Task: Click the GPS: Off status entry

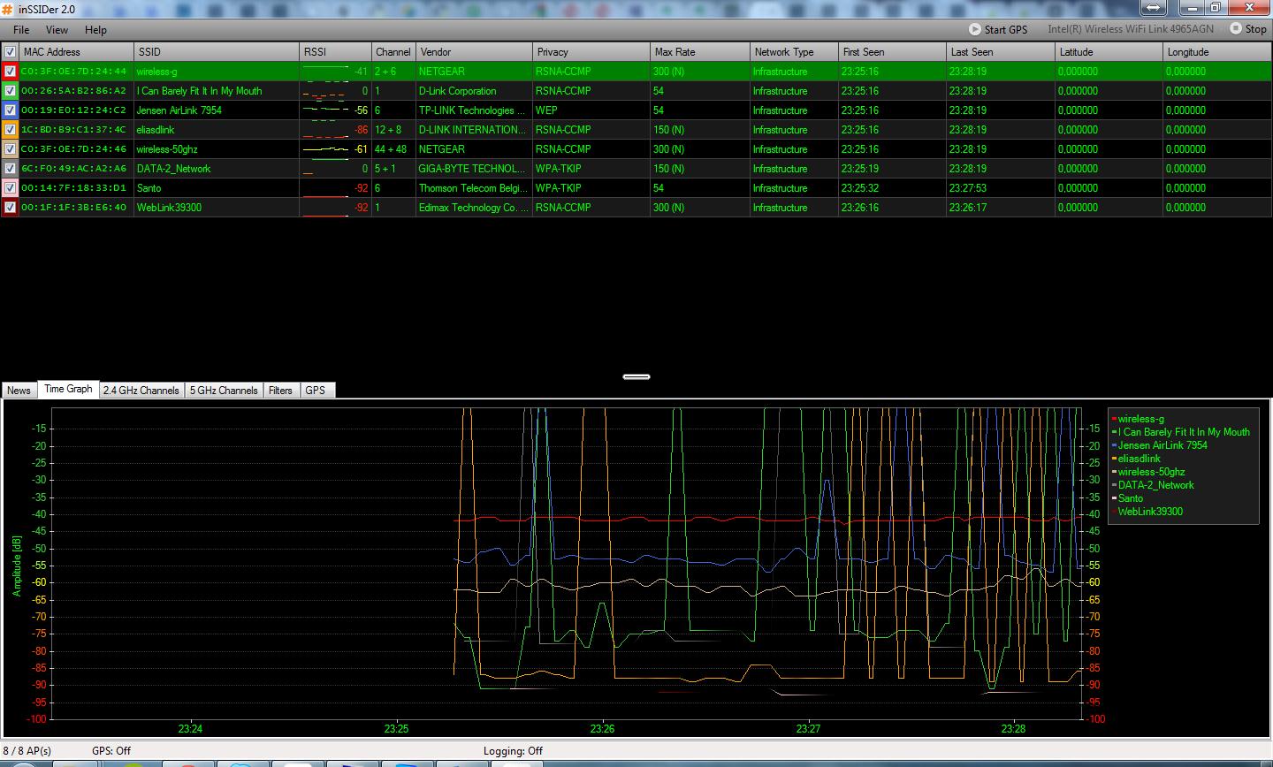Action: [111, 751]
